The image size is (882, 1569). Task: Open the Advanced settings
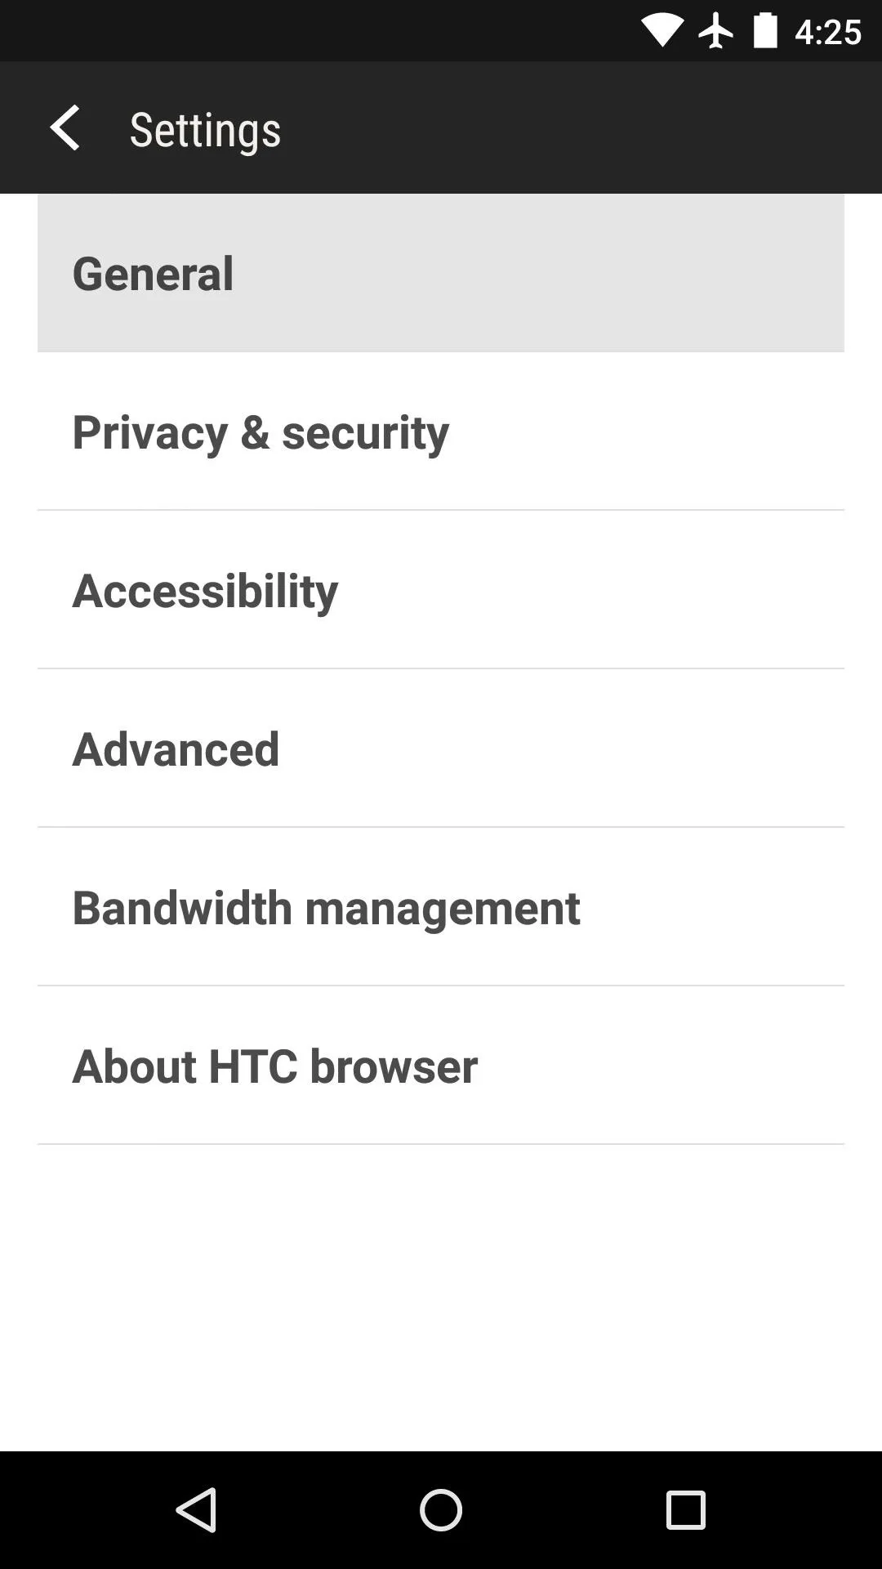coord(441,749)
